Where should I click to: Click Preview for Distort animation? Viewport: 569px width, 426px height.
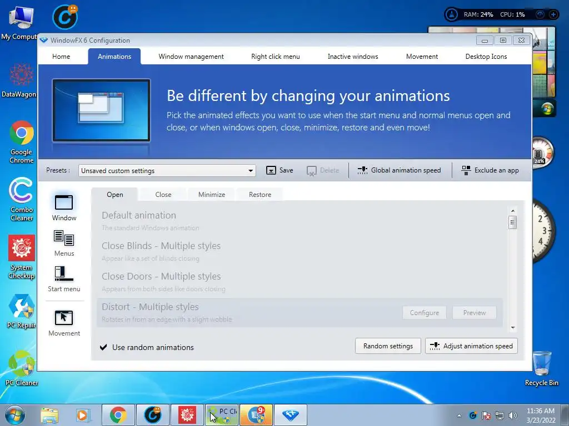point(475,313)
